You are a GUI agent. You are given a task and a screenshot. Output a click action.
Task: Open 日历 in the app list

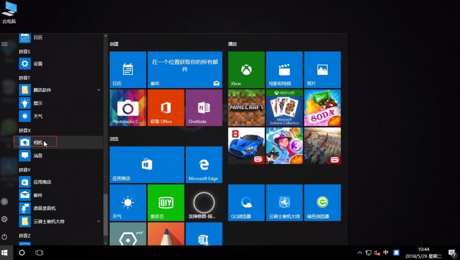[x=59, y=37]
